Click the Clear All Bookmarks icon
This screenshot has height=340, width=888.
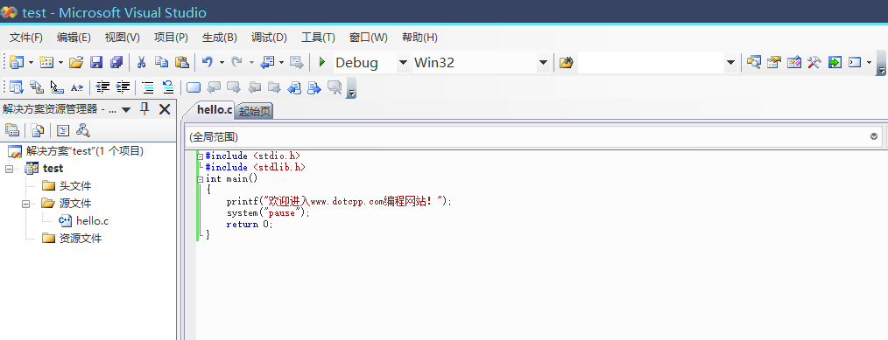tap(335, 87)
